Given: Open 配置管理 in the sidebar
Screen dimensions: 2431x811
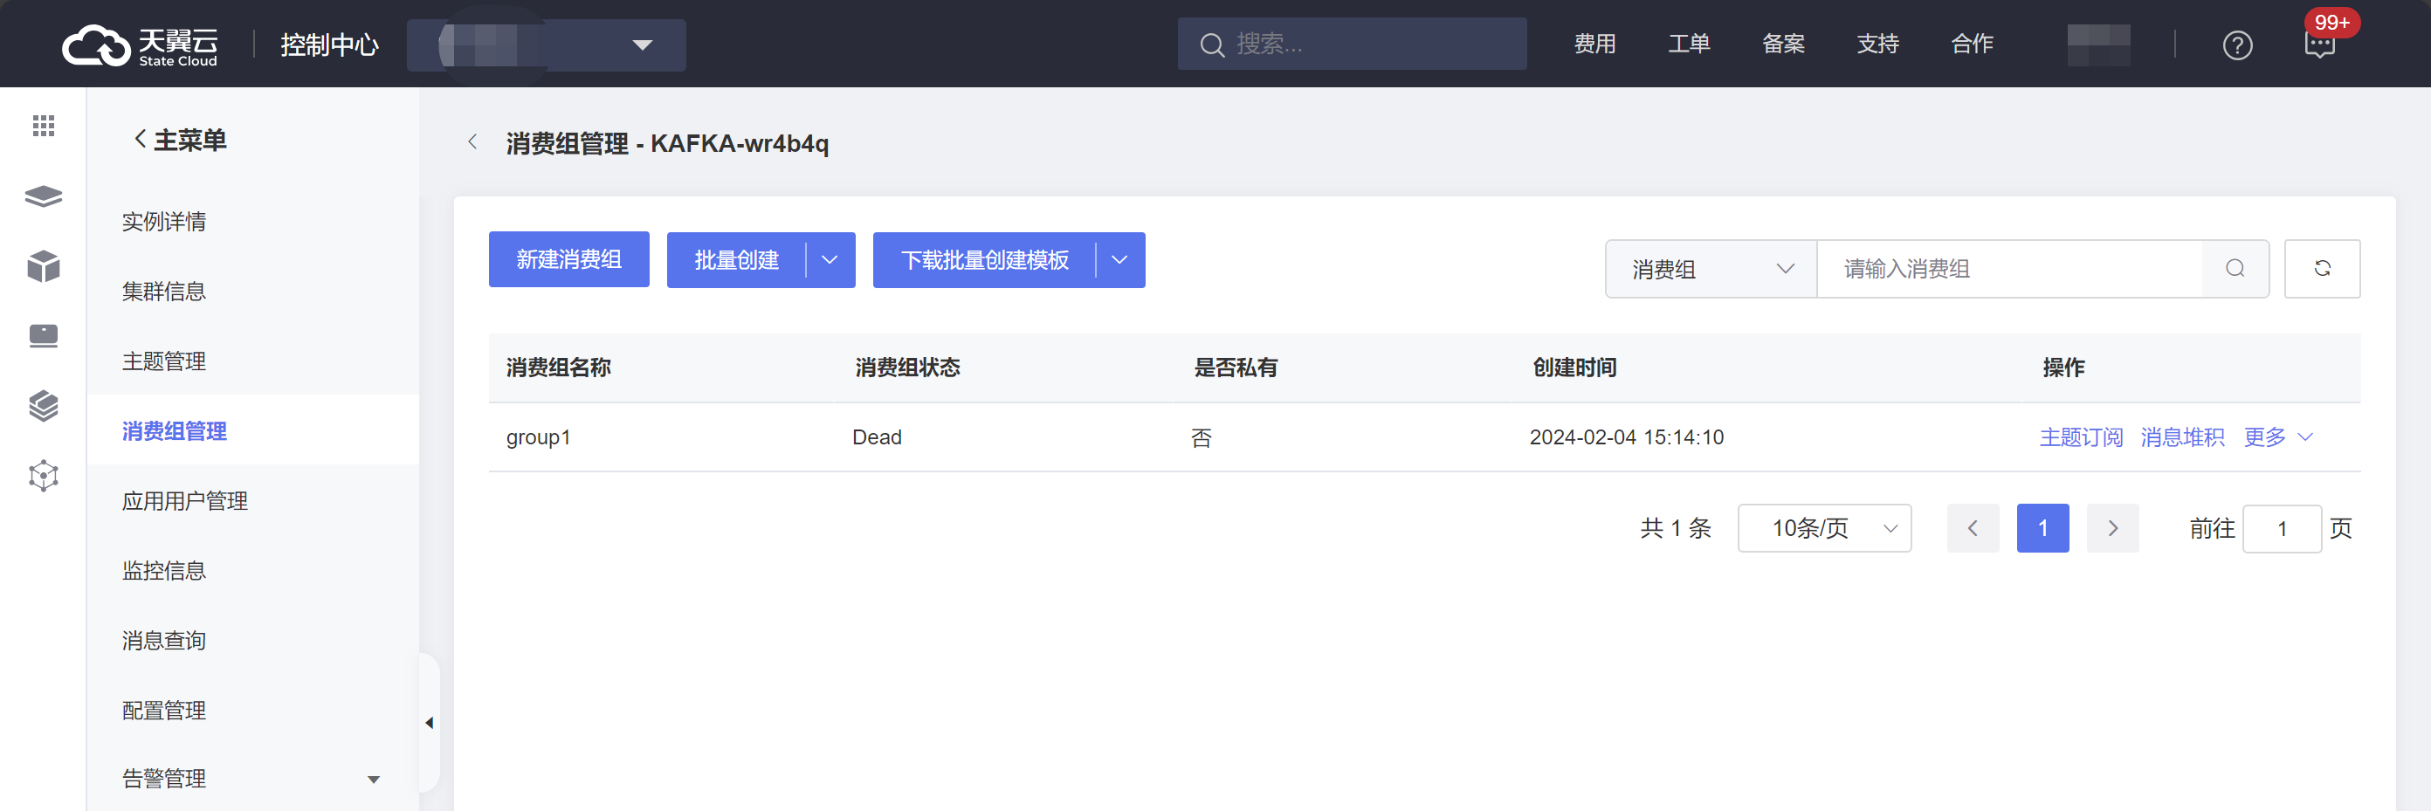Looking at the screenshot, I should 164,710.
